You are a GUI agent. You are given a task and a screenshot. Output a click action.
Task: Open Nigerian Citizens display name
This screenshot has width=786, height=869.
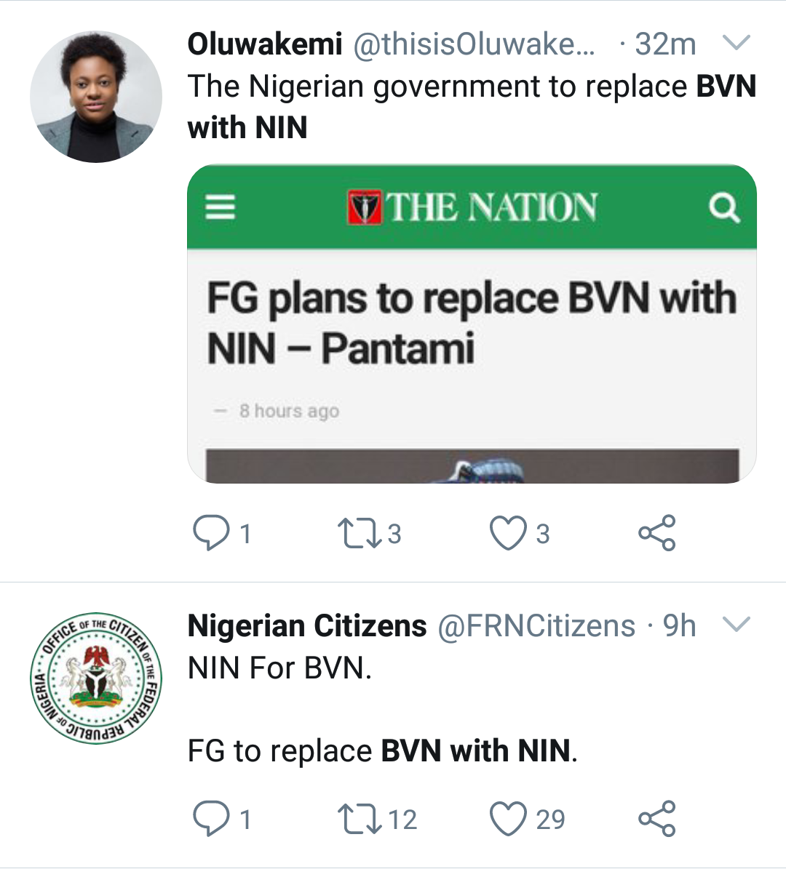pyautogui.click(x=307, y=626)
